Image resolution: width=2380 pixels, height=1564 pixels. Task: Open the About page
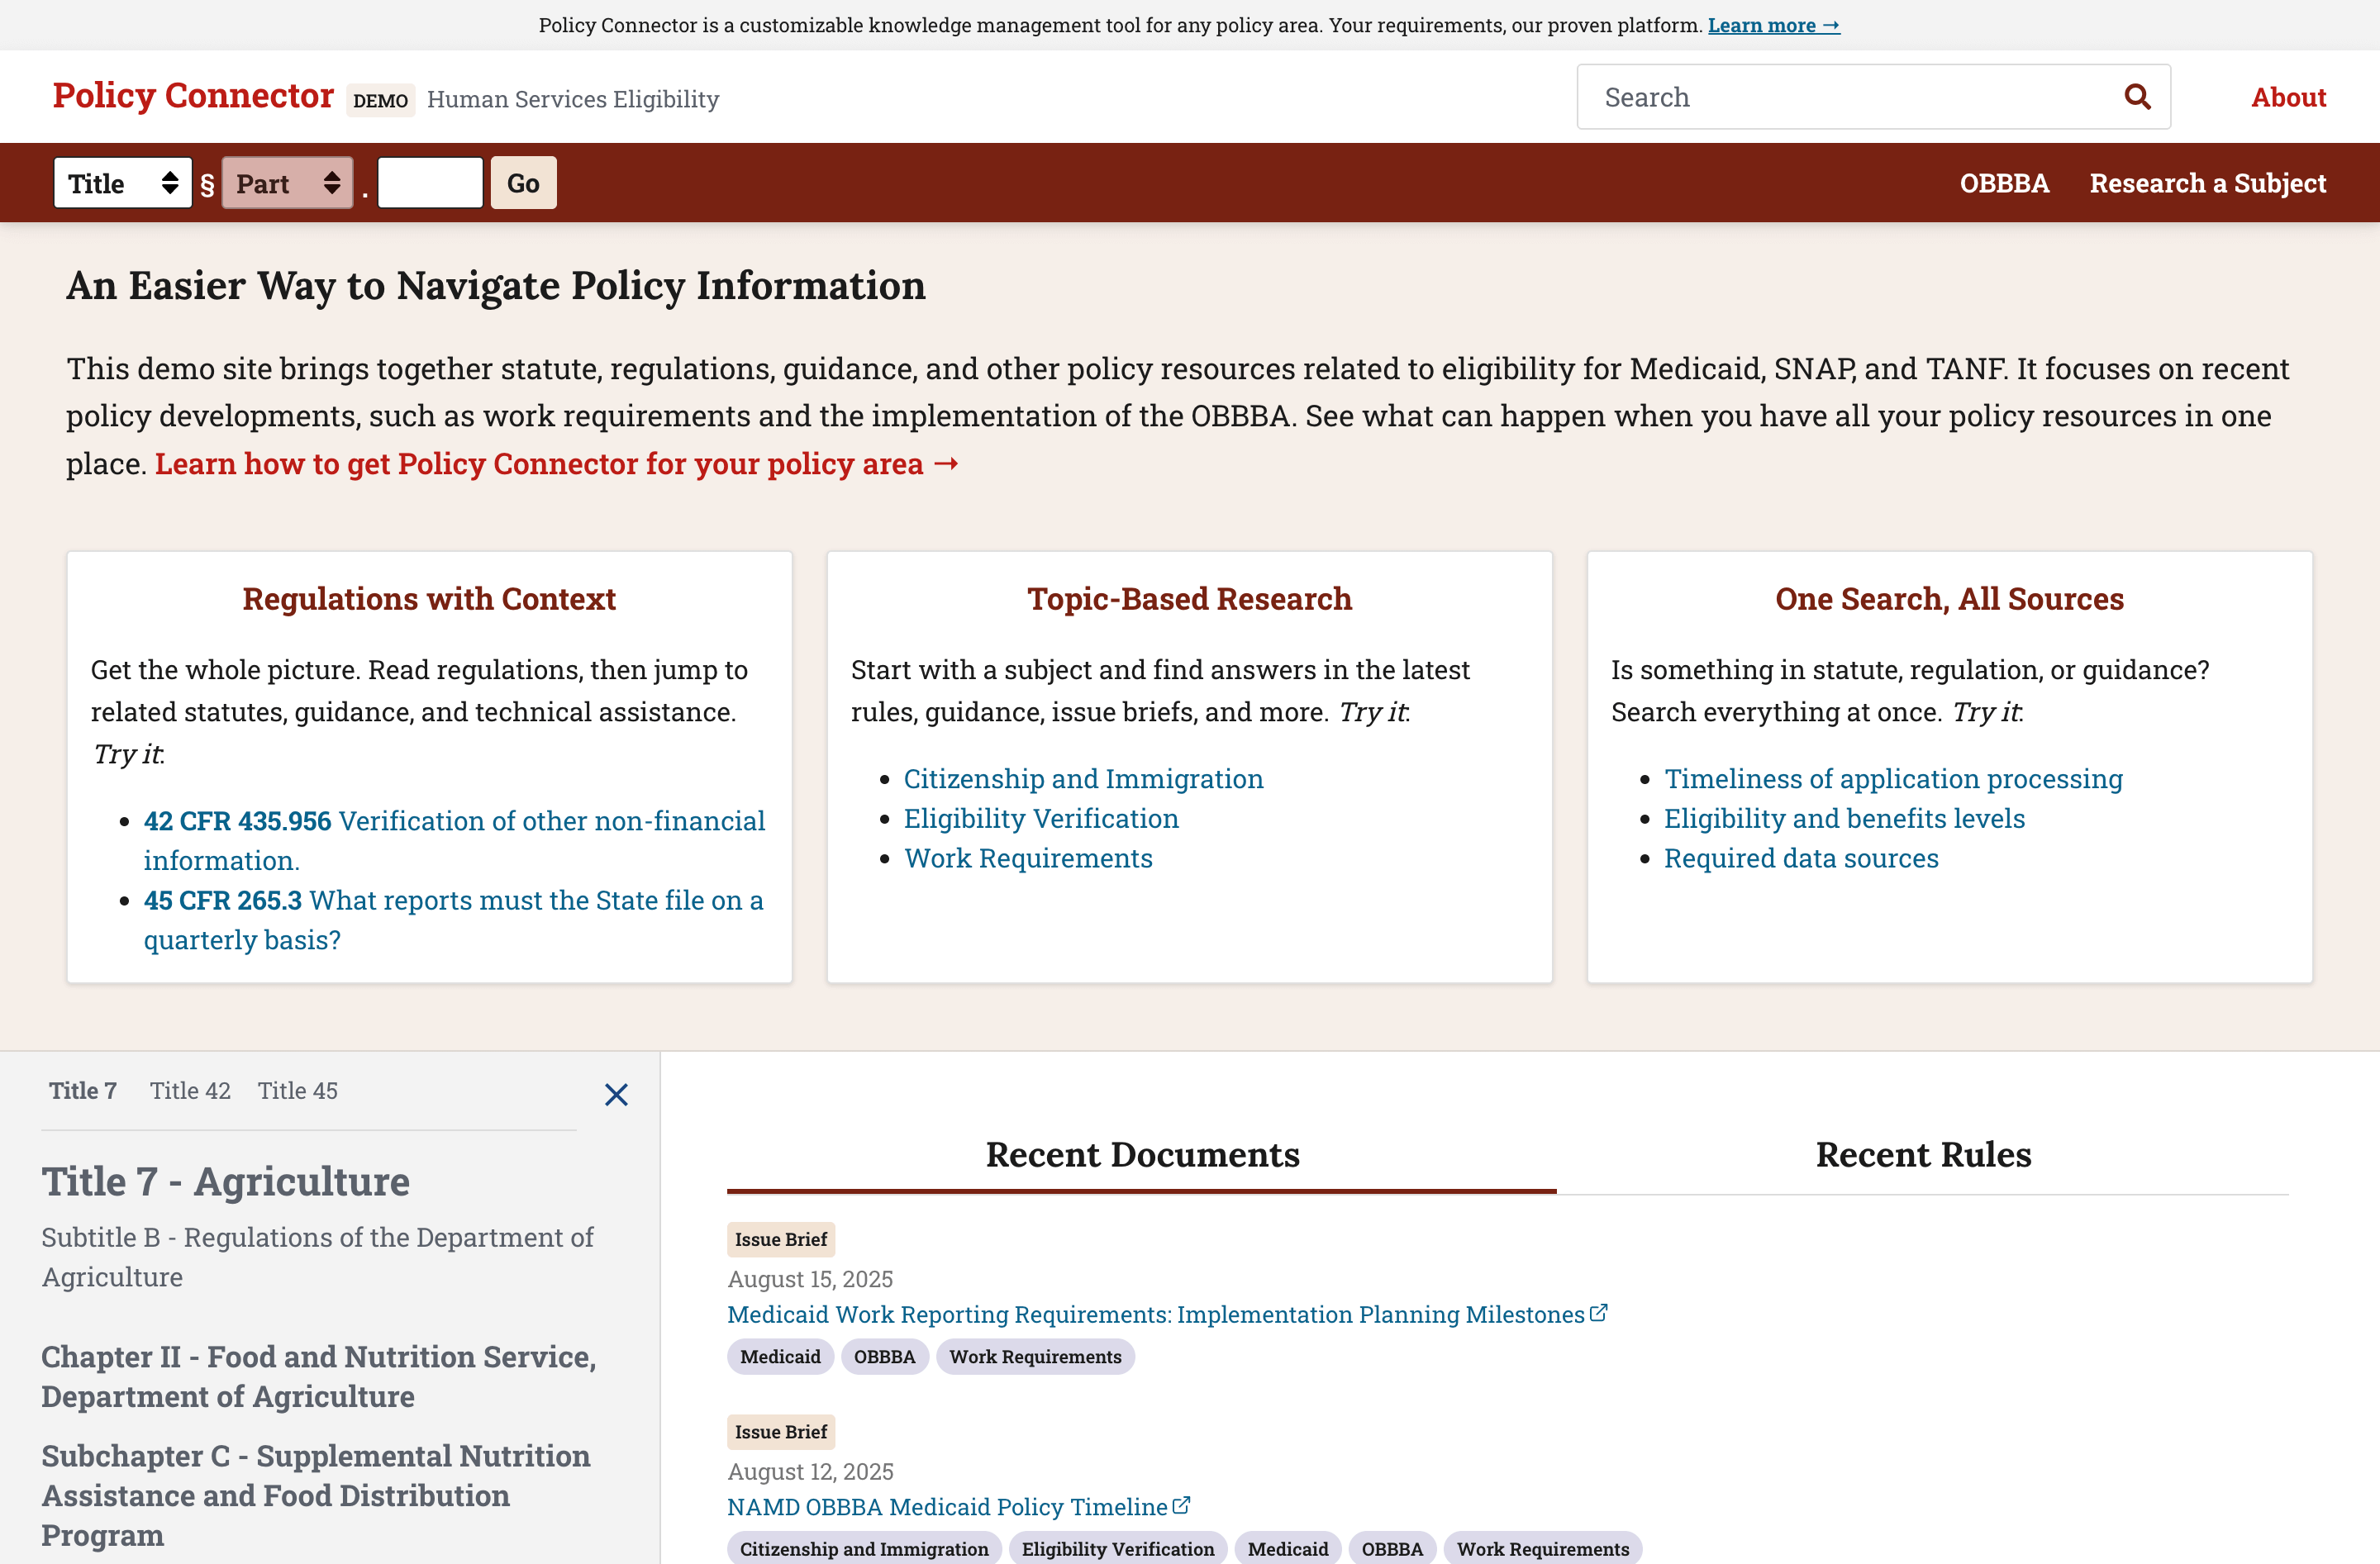pyautogui.click(x=2288, y=97)
